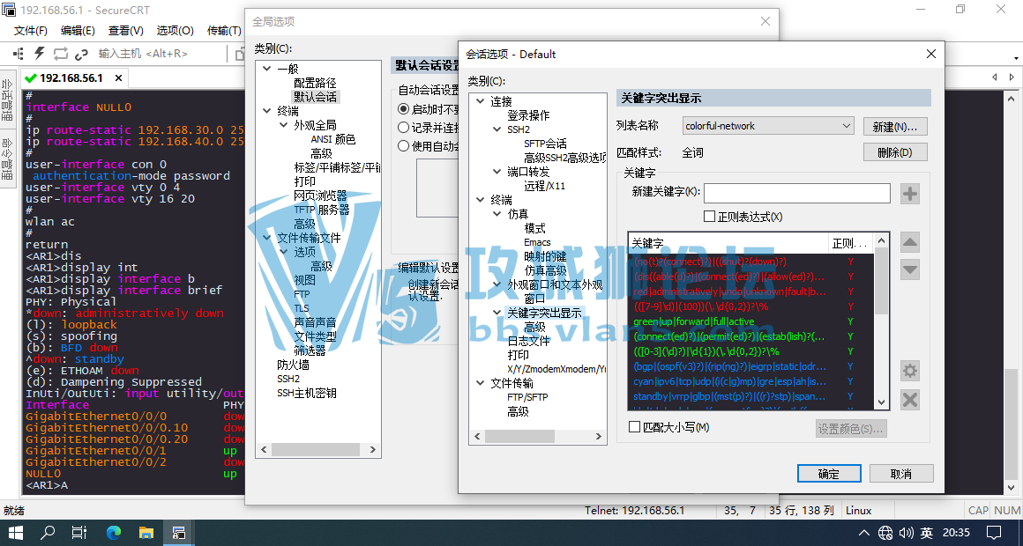Open the colorful-network list name dropdown
Screen dimensions: 1023x546
pyautogui.click(x=846, y=126)
